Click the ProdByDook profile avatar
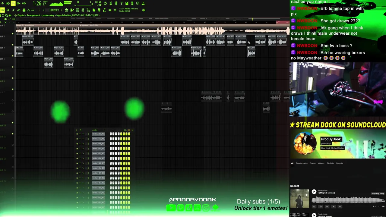Screen dimensions: 386x217 pyautogui.click(x=305, y=144)
